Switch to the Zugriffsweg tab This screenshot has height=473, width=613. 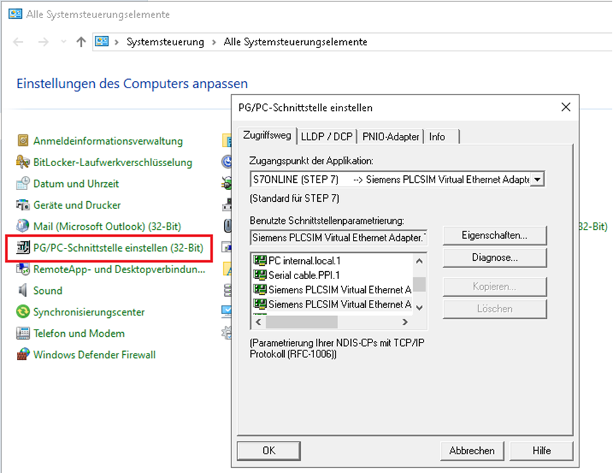coord(267,135)
